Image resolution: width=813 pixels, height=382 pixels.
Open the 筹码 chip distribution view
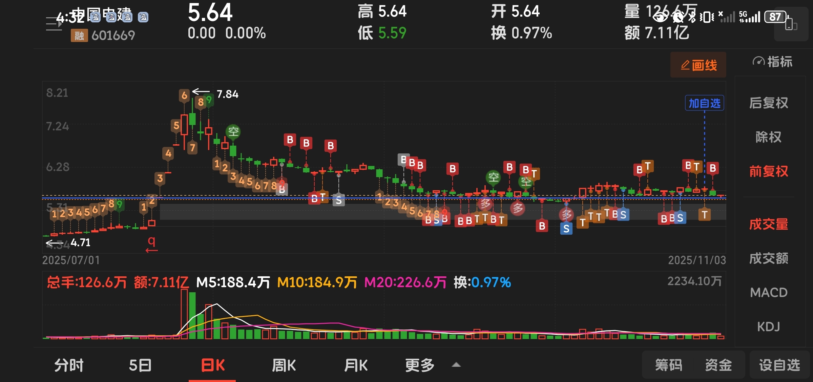tap(668, 365)
